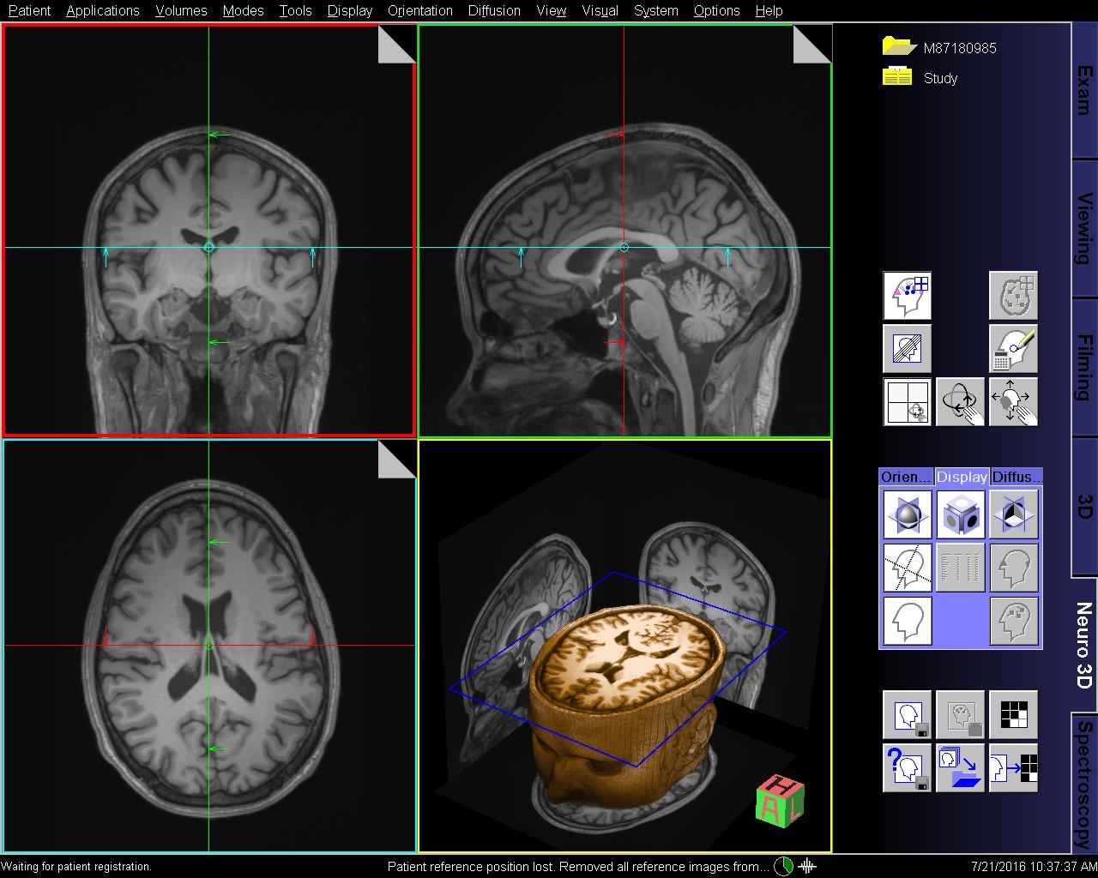Click the date and time in the status bar

pyautogui.click(x=1034, y=867)
